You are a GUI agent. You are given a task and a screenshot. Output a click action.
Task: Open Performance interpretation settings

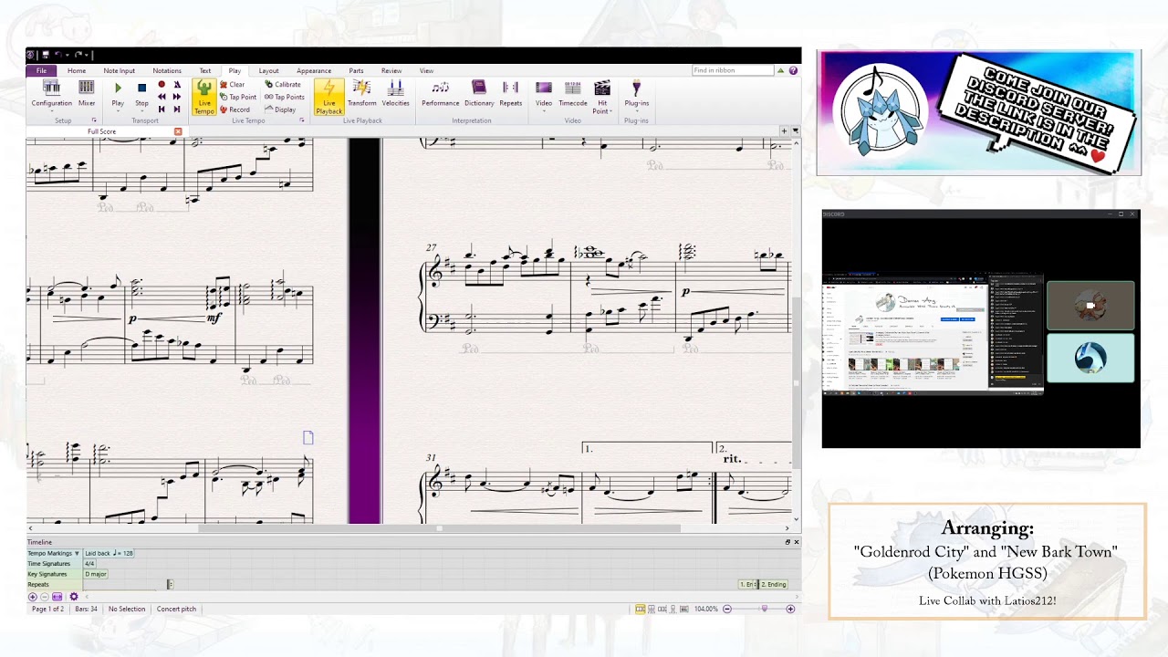pos(440,93)
